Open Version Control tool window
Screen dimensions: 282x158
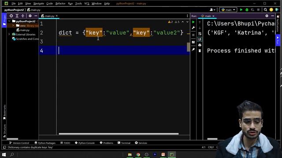tap(19, 143)
